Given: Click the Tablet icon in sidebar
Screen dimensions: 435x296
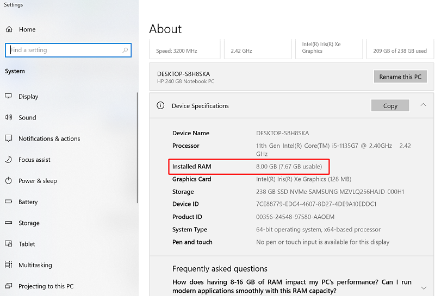Looking at the screenshot, I should click(x=8, y=244).
